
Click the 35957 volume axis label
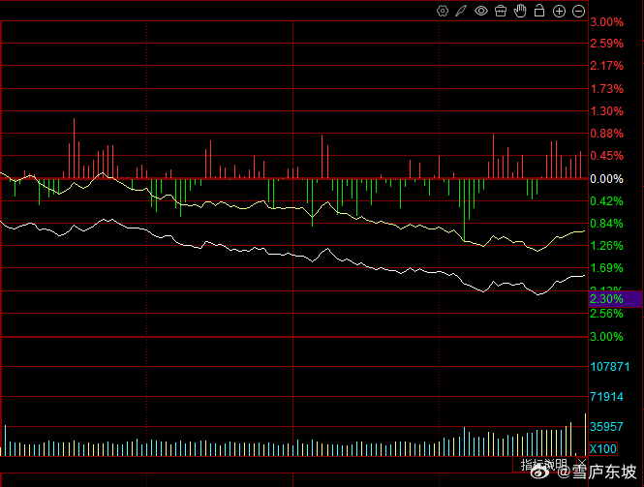606,427
